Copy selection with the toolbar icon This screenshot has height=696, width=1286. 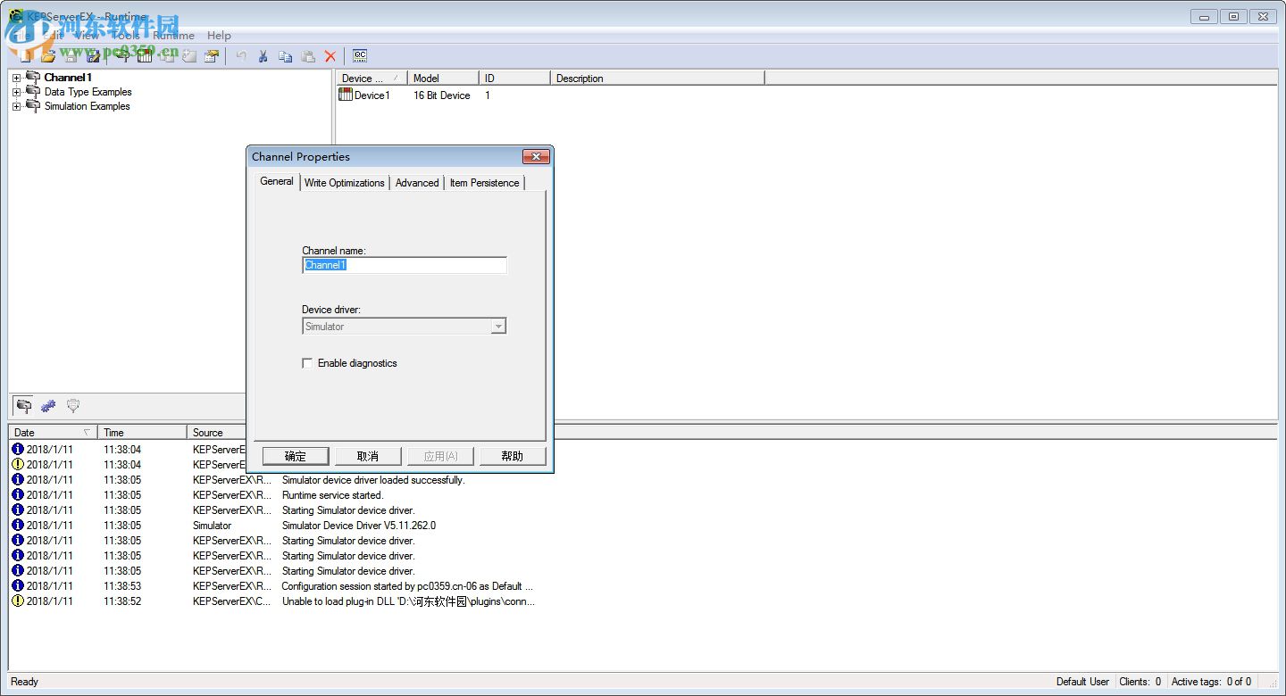coord(286,56)
